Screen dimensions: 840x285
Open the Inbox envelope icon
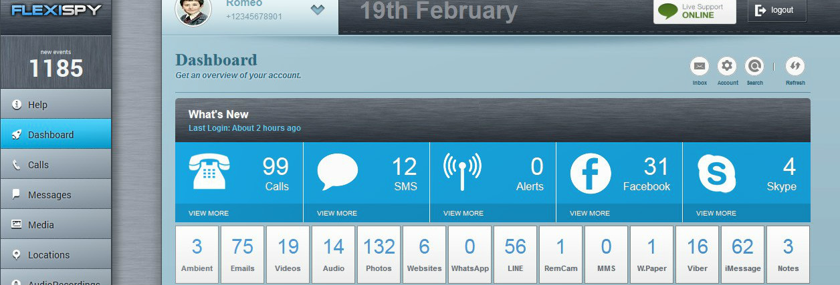click(x=700, y=66)
